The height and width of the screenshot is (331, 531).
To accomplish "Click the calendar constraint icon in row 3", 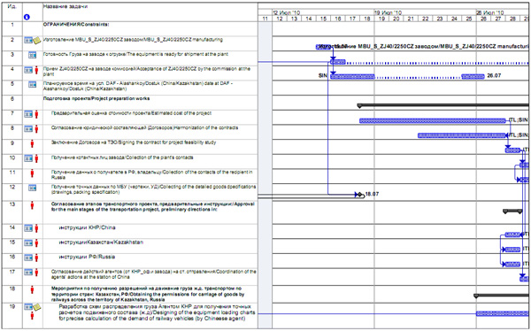I will tap(32, 55).
